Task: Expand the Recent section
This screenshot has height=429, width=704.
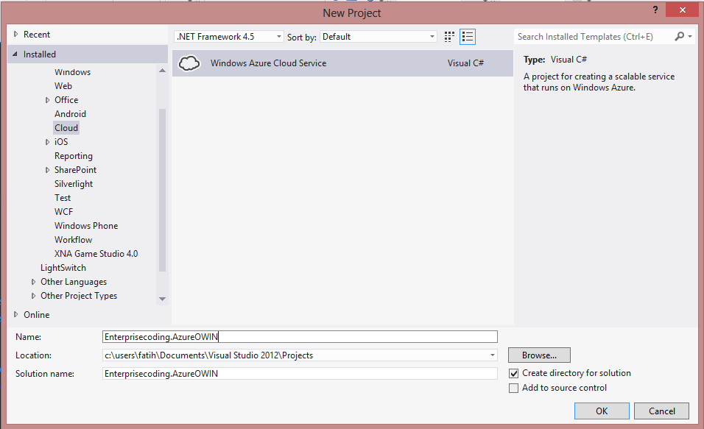Action: click(16, 35)
